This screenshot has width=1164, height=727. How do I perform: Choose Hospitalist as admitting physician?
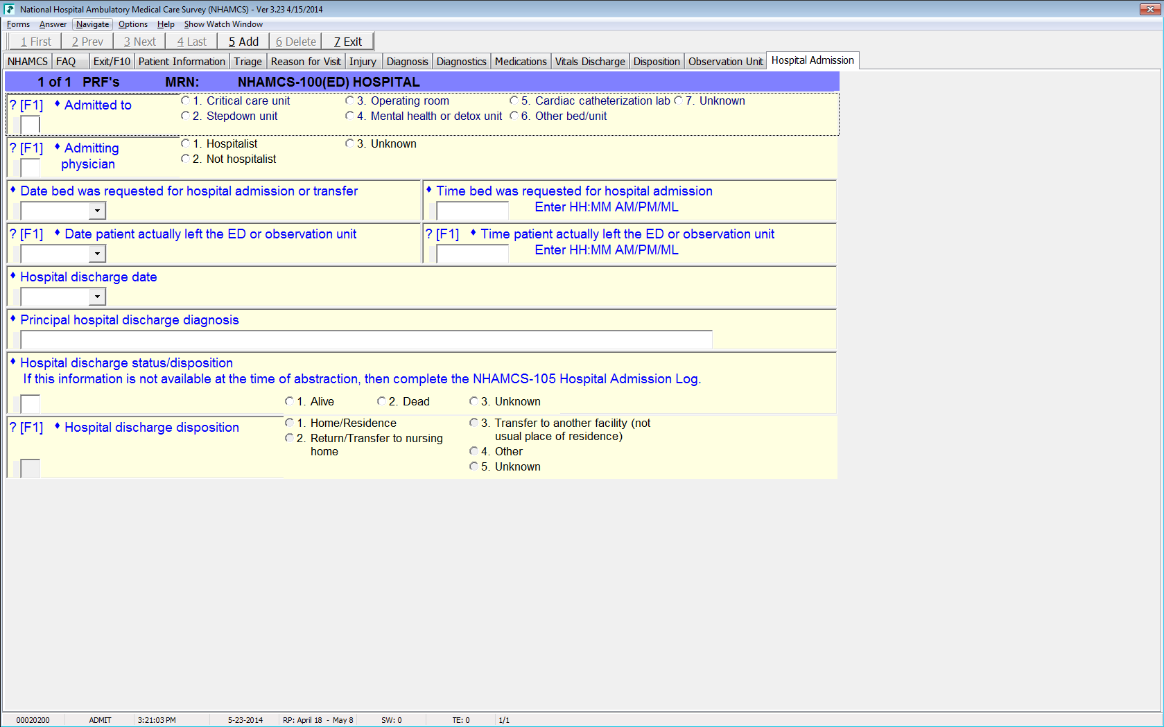[186, 143]
